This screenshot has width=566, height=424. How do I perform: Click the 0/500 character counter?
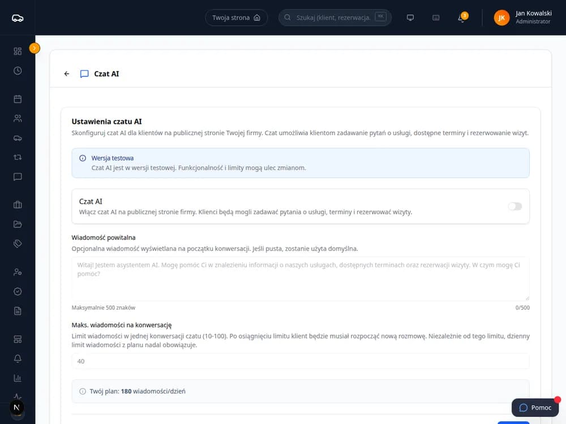click(522, 308)
